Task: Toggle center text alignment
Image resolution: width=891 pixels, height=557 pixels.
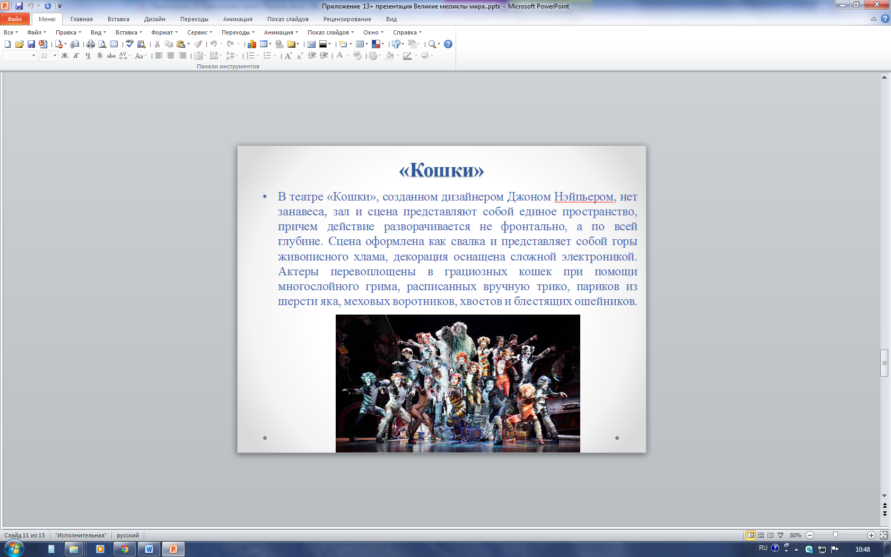Action: pos(170,56)
